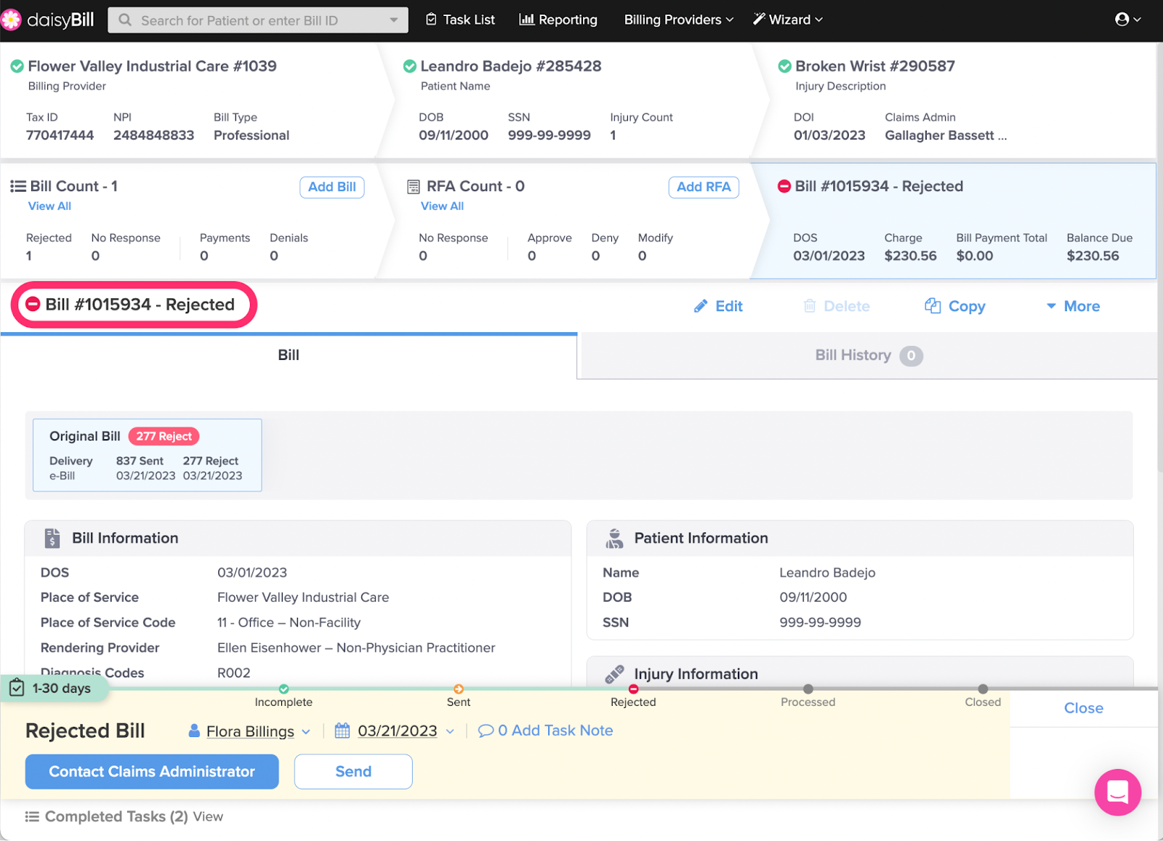Click View next to Completed Tasks

pyautogui.click(x=208, y=816)
